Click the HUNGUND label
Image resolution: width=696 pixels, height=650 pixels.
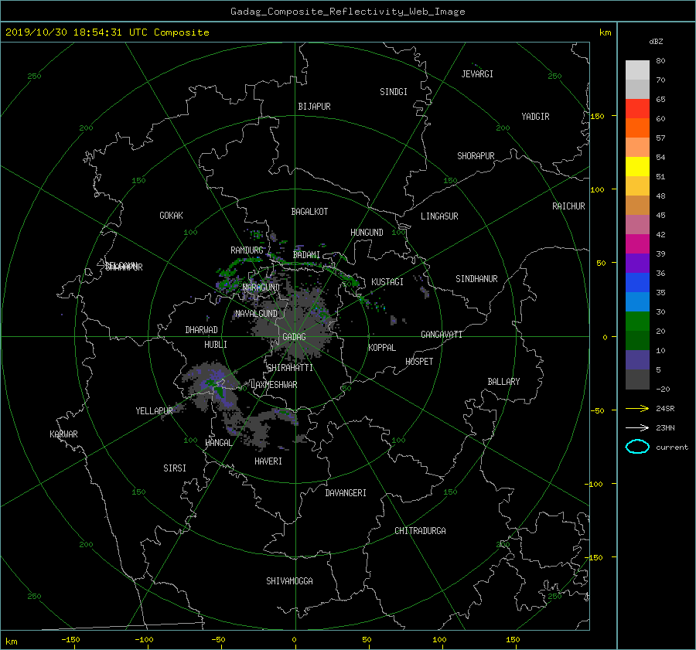(x=367, y=233)
